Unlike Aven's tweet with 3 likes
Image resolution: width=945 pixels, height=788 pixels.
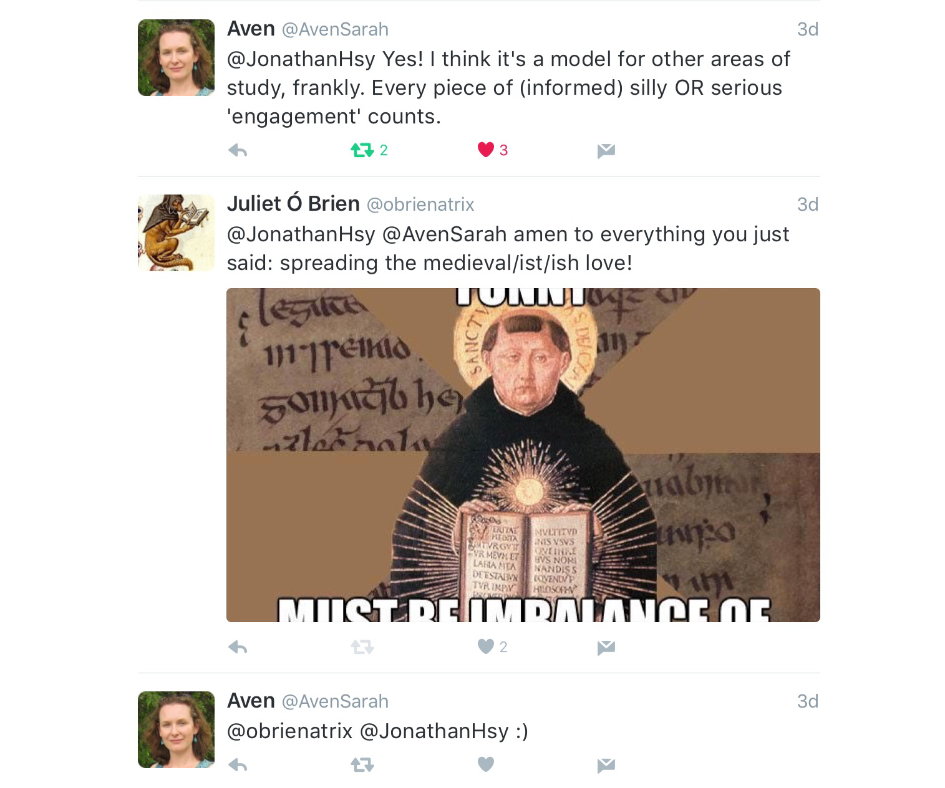click(x=485, y=150)
